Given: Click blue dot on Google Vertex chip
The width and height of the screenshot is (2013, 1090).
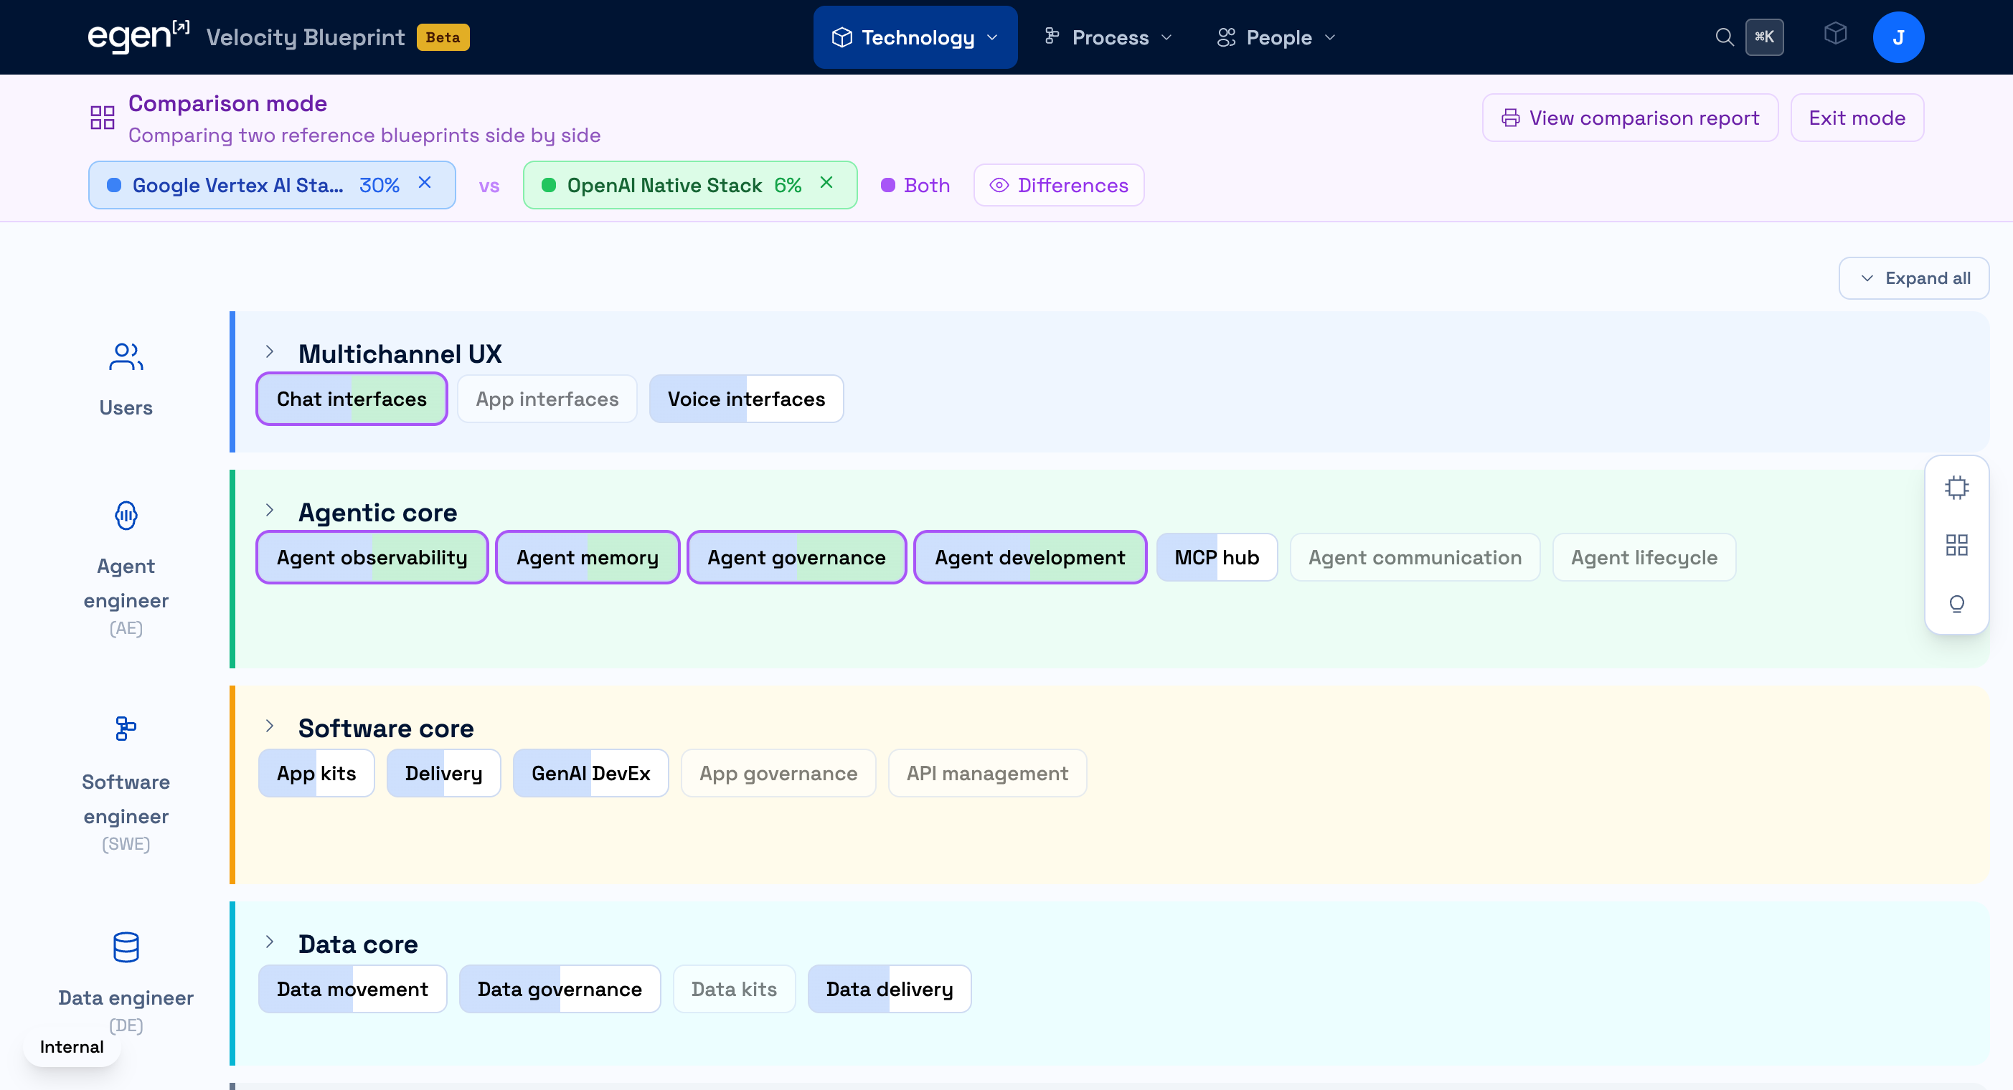Looking at the screenshot, I should coord(114,185).
